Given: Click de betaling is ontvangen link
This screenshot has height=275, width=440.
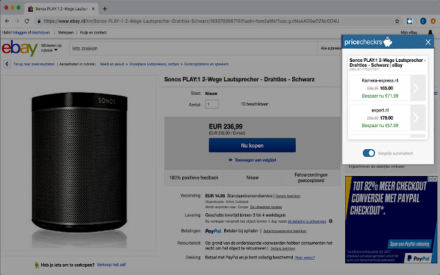Looking at the screenshot, I should (307, 221).
